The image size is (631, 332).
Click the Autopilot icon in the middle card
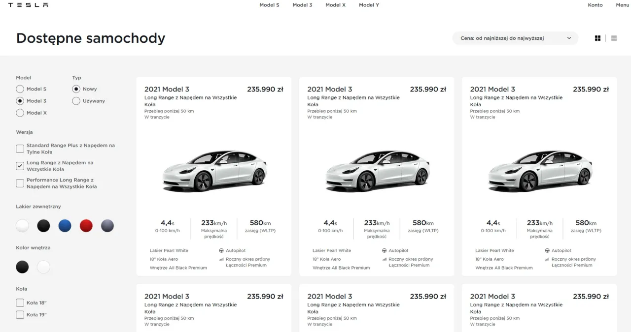click(384, 250)
